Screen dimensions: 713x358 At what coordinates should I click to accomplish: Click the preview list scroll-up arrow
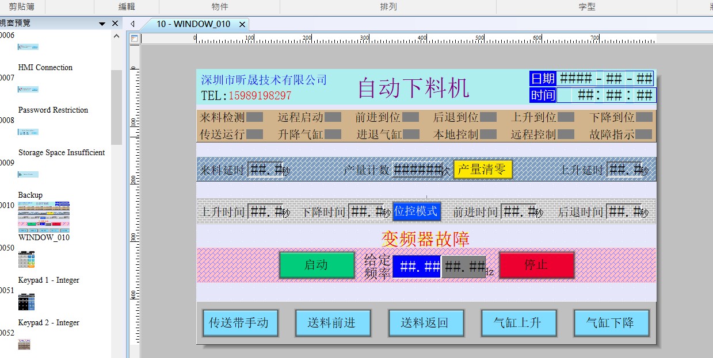pyautogui.click(x=116, y=36)
